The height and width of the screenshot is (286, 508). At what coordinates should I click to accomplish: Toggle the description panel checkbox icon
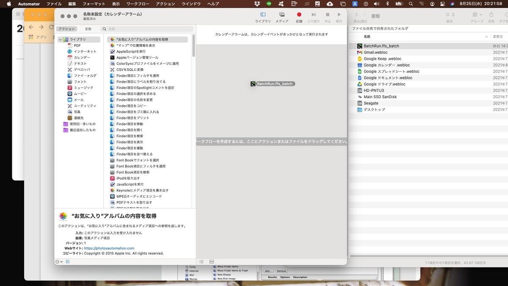(x=68, y=261)
